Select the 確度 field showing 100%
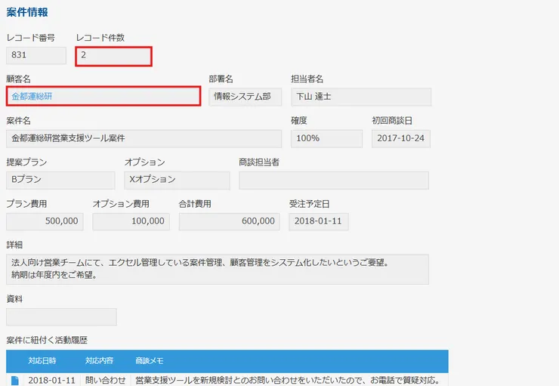Screen dimensions: 559x386 326,138
